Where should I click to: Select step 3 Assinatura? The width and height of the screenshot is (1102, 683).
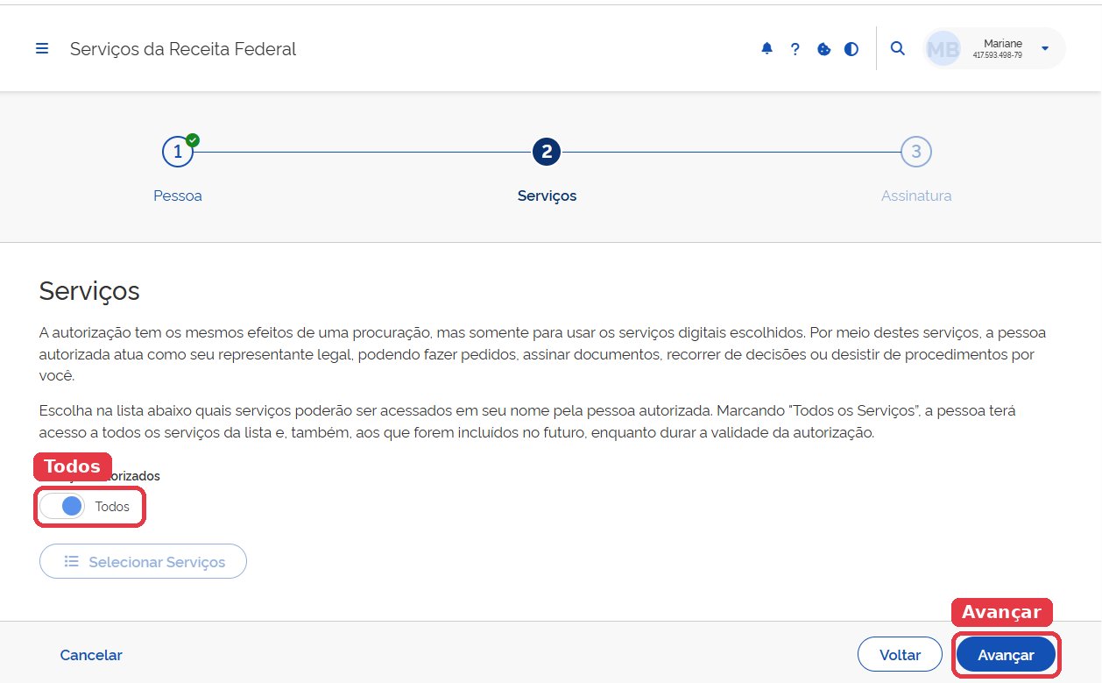point(916,153)
